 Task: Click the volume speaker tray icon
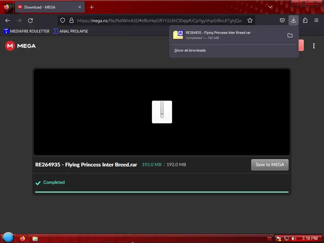pyautogui.click(x=294, y=239)
